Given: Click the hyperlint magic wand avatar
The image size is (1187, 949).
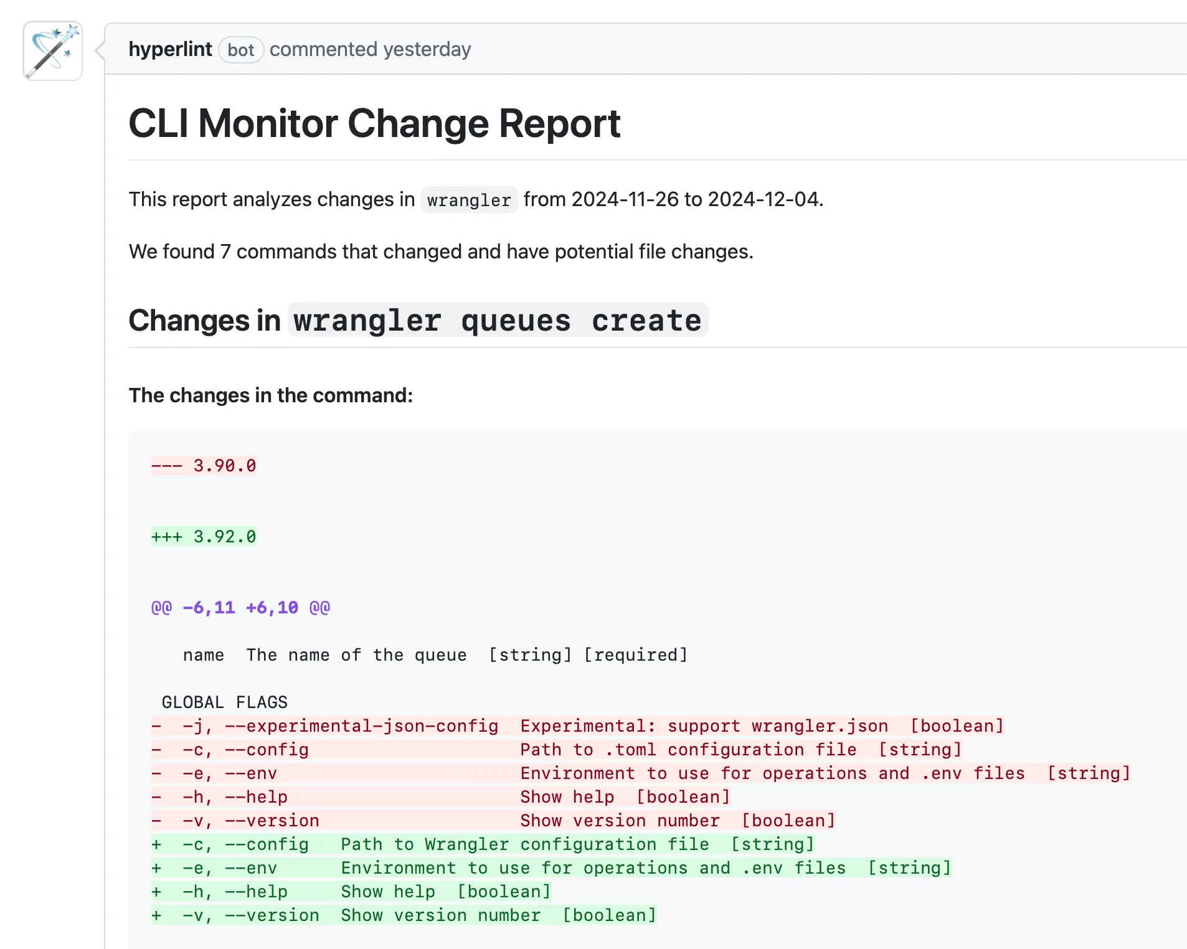Looking at the screenshot, I should [x=53, y=51].
